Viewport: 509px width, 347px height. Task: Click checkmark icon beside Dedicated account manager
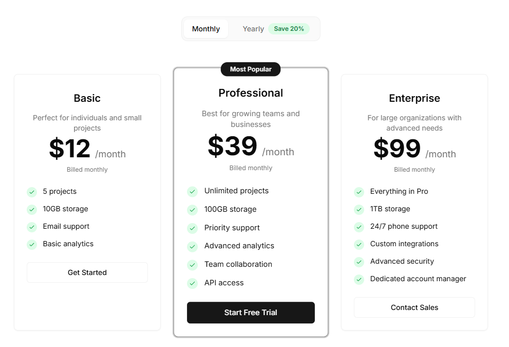coord(359,279)
